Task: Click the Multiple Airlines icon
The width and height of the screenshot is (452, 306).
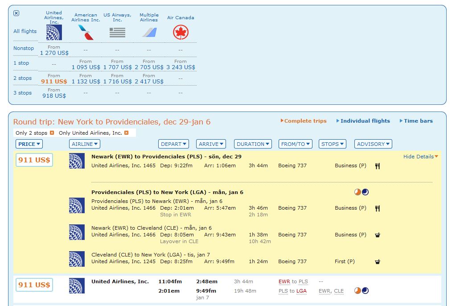Action: coord(149,33)
